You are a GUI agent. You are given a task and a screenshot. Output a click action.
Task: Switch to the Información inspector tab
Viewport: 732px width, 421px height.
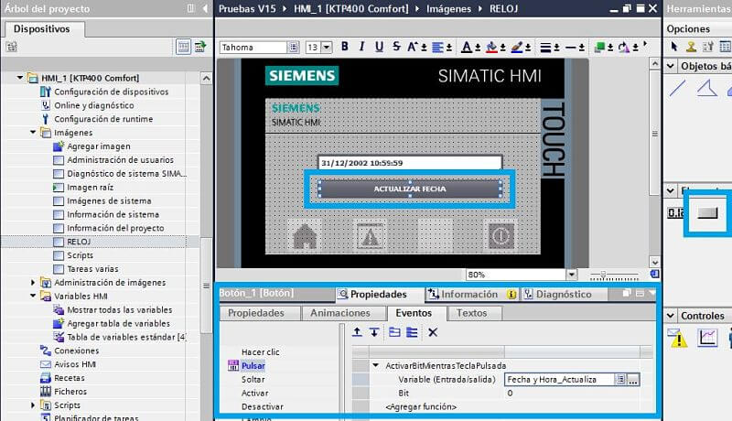click(x=471, y=294)
